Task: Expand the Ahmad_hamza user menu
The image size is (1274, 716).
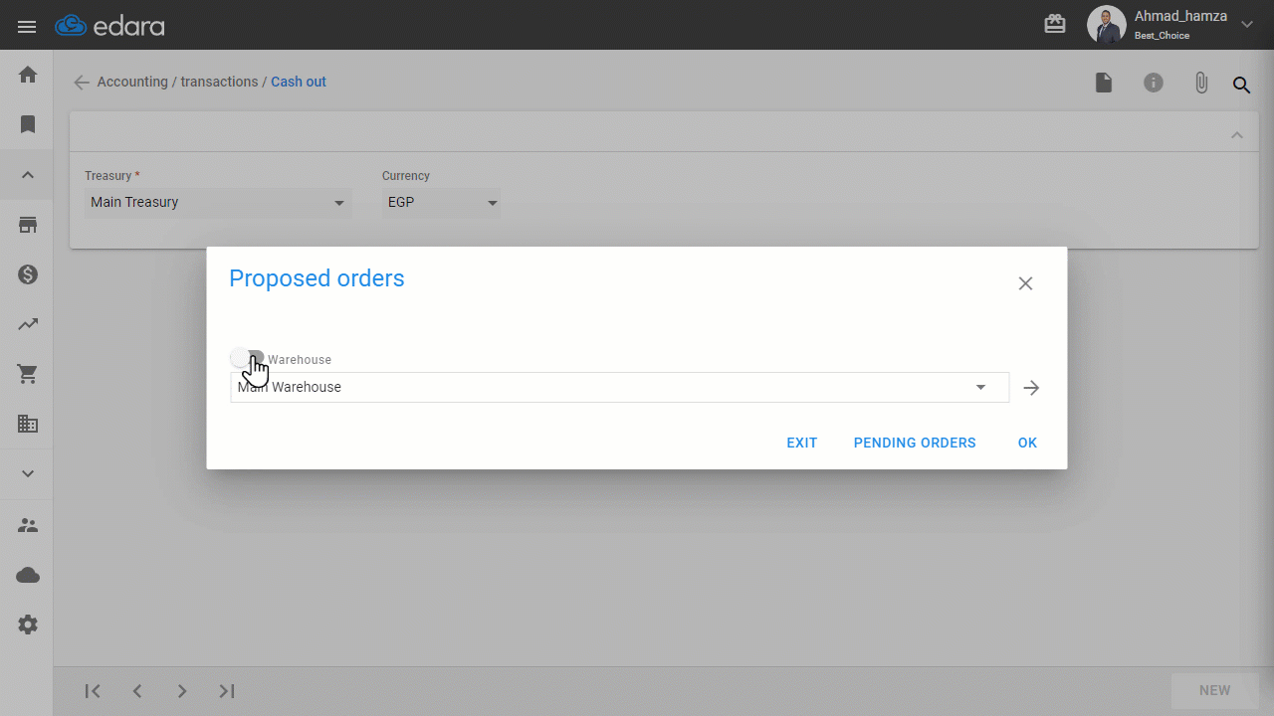Action: click(1247, 25)
